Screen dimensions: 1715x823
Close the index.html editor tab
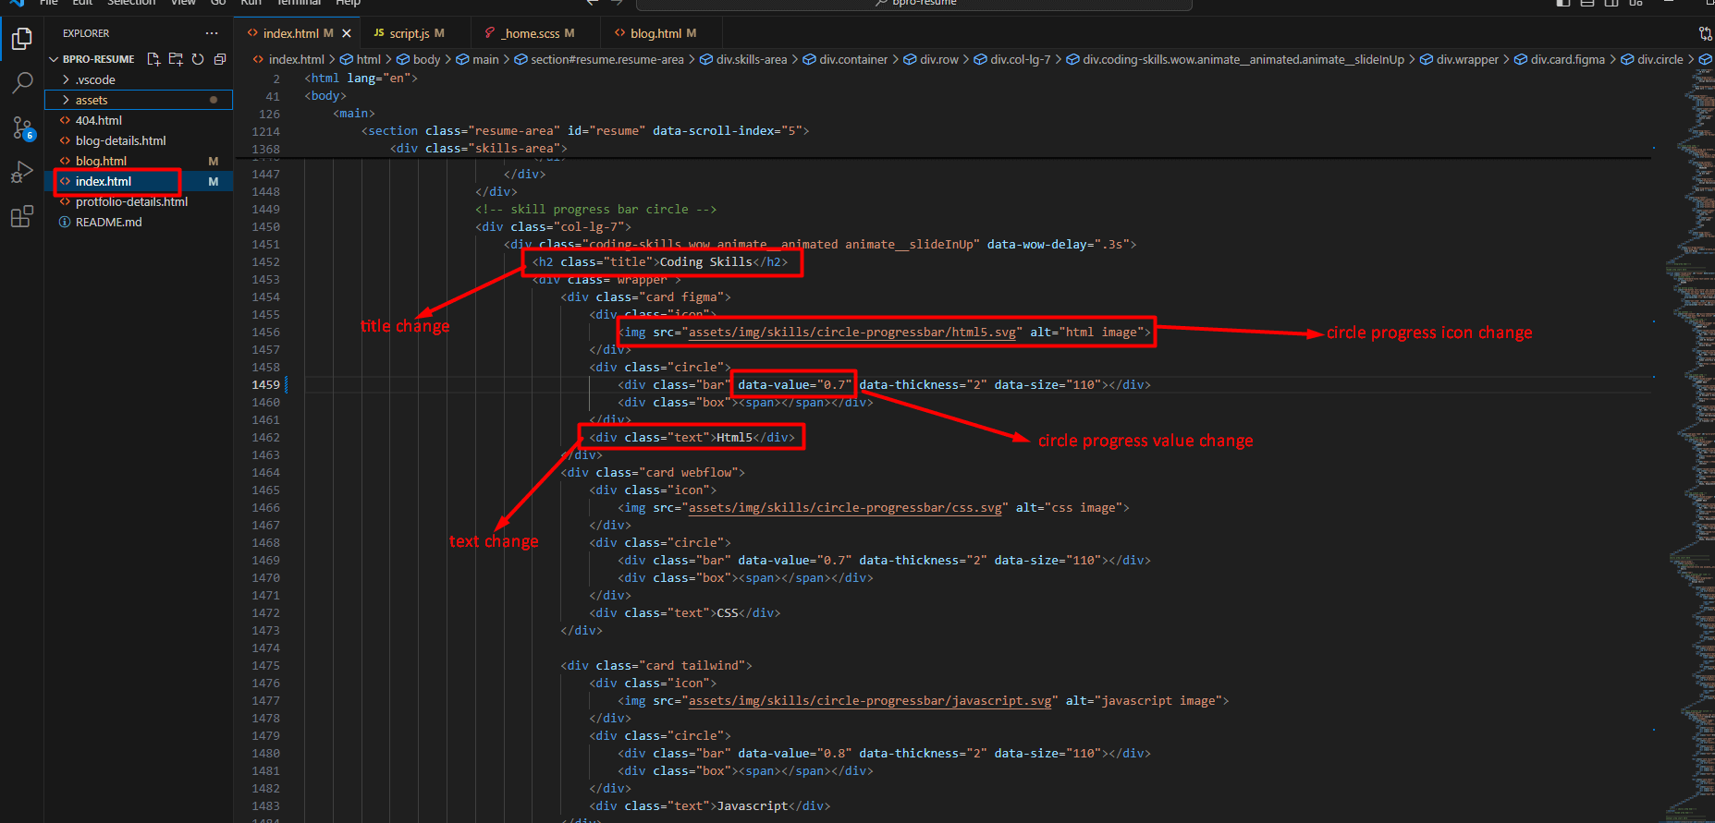tap(347, 33)
